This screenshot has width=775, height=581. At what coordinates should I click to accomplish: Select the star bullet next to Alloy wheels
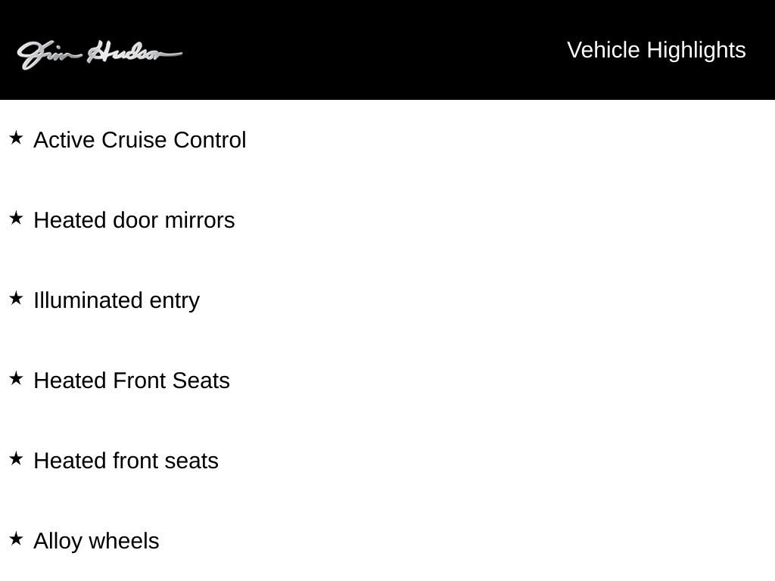click(x=16, y=539)
